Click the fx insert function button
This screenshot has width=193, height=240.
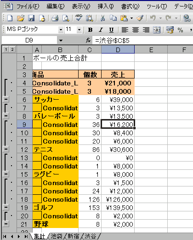coord(88,41)
